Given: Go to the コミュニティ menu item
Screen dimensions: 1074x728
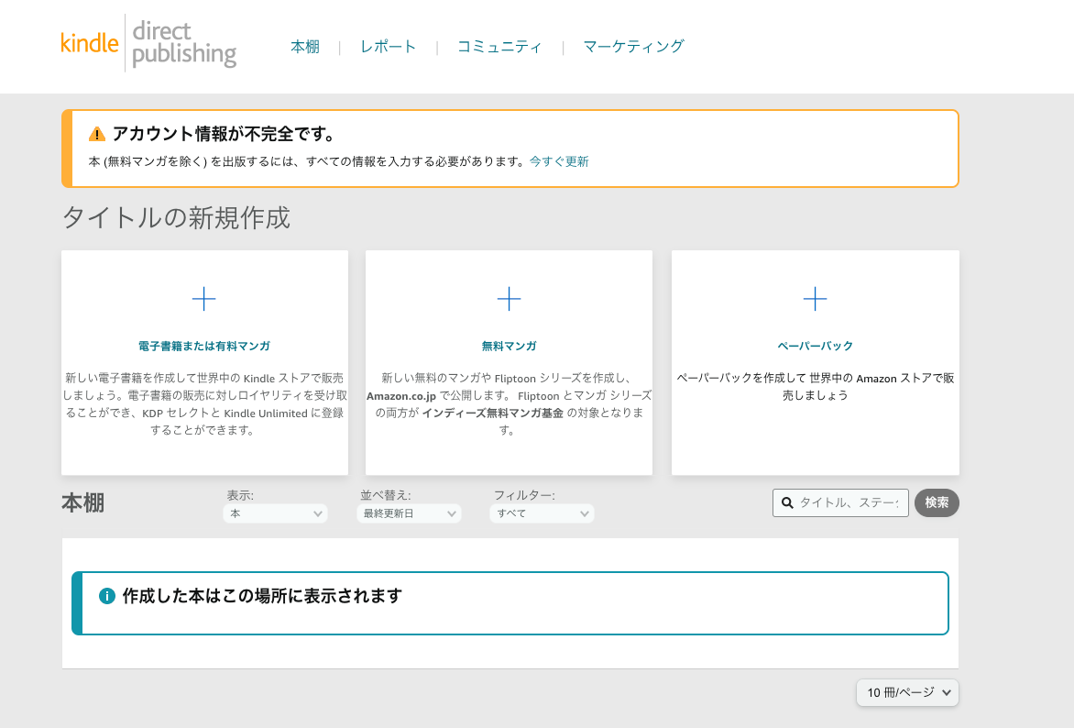Looking at the screenshot, I should [499, 47].
